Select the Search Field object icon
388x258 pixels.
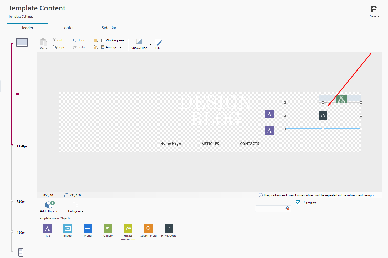tap(149, 229)
